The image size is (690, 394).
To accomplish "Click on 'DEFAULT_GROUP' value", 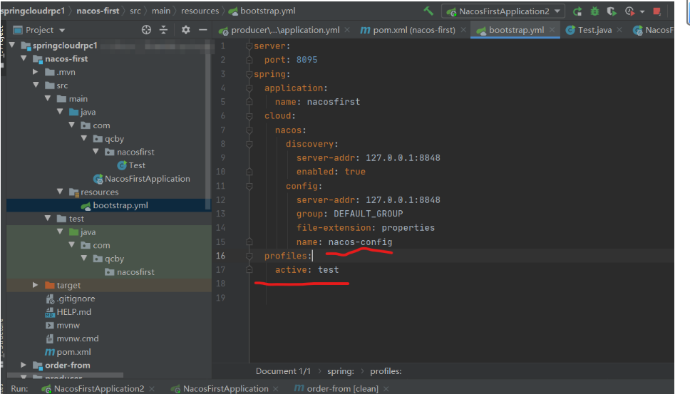I will [x=369, y=214].
